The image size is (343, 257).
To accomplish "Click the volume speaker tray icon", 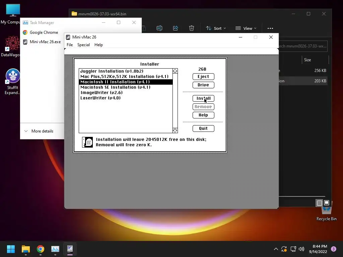I will [301, 249].
